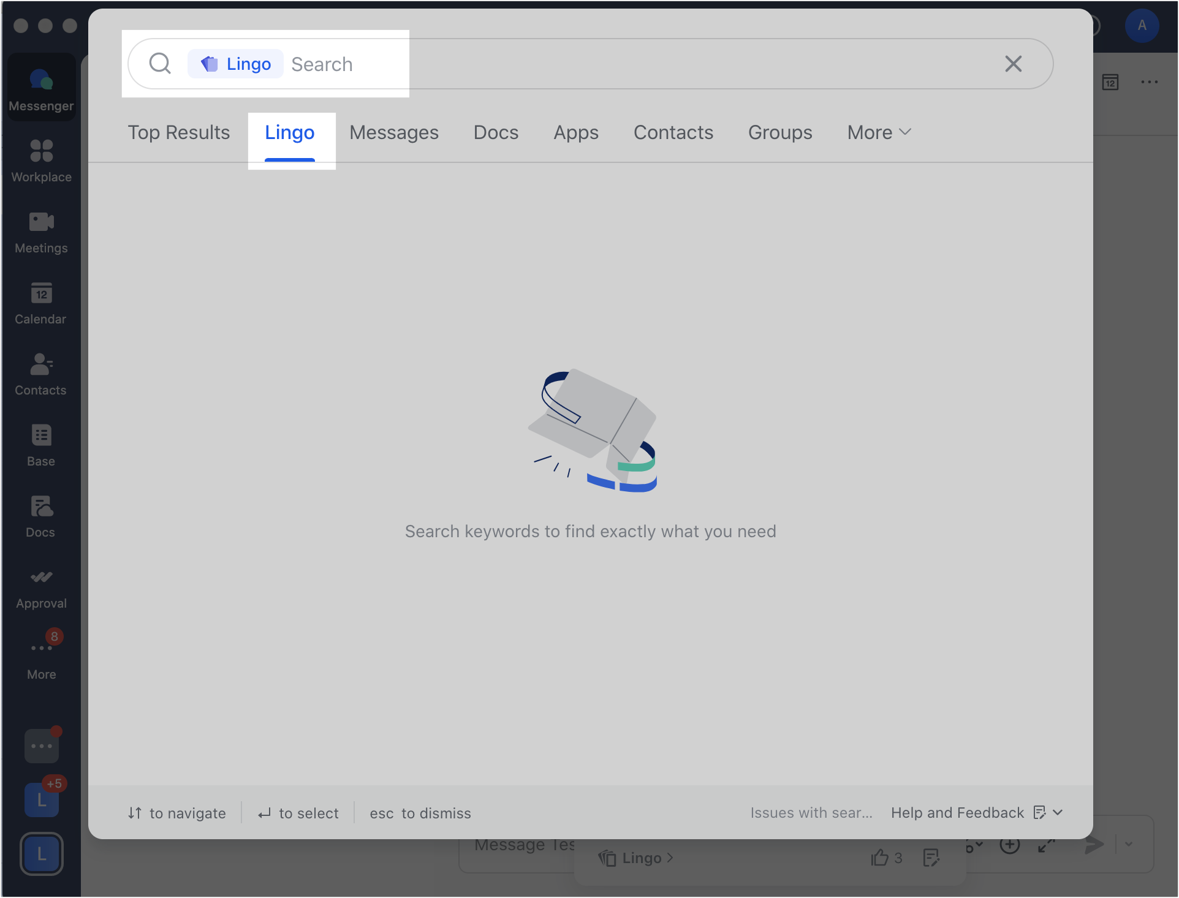Open the Workplace section

tap(40, 160)
